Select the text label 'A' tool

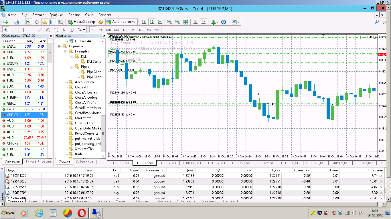(64, 30)
